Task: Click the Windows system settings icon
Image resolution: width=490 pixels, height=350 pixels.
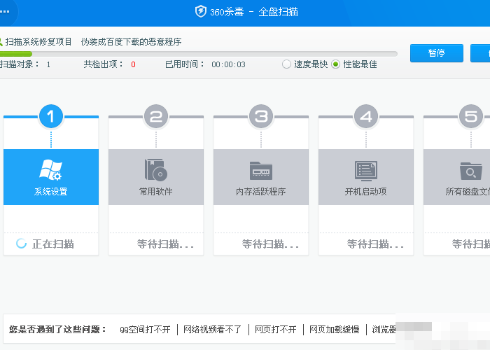Action: pos(50,170)
